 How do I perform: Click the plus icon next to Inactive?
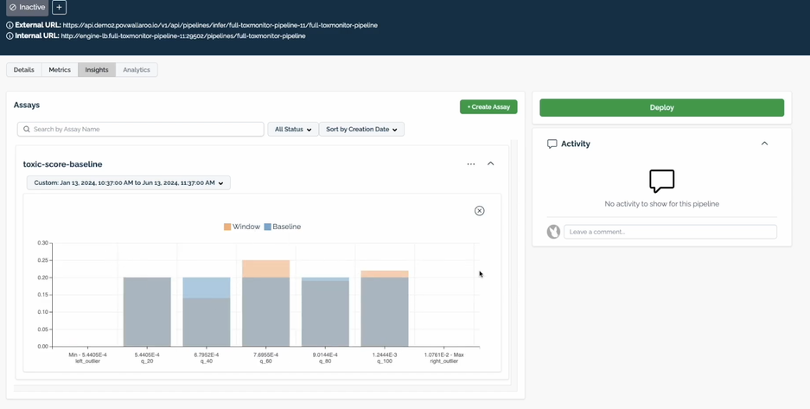(x=59, y=7)
